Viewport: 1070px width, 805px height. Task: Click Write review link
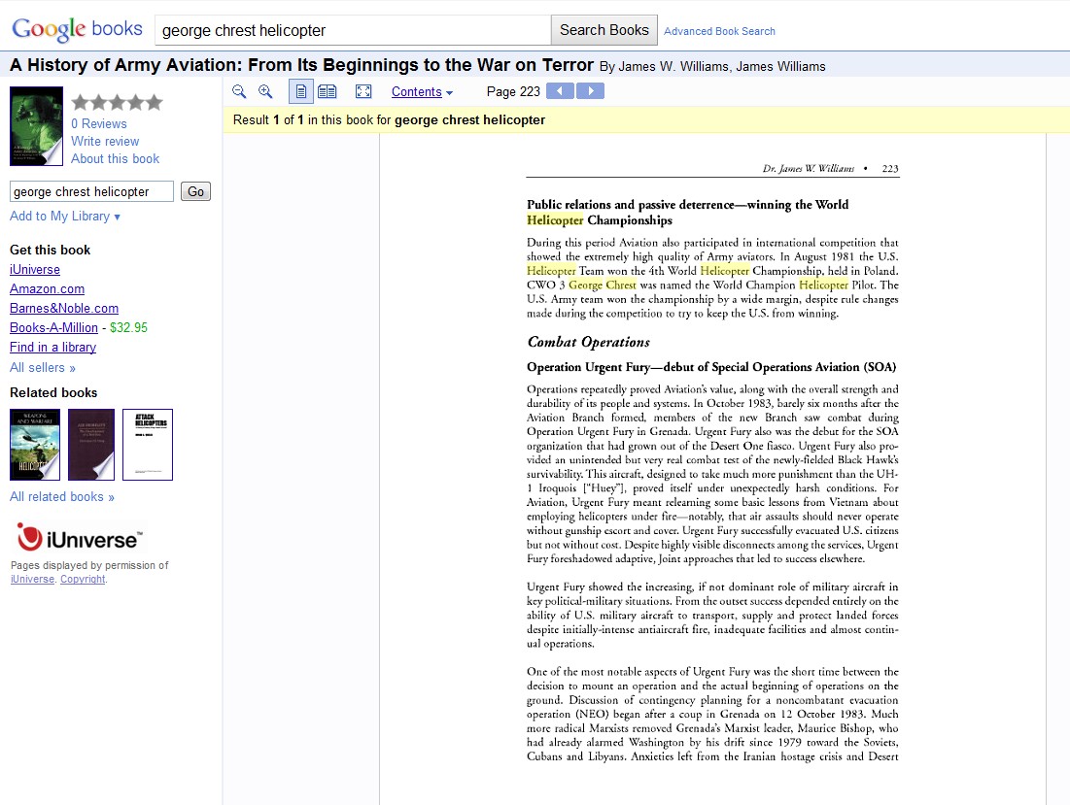pyautogui.click(x=105, y=141)
